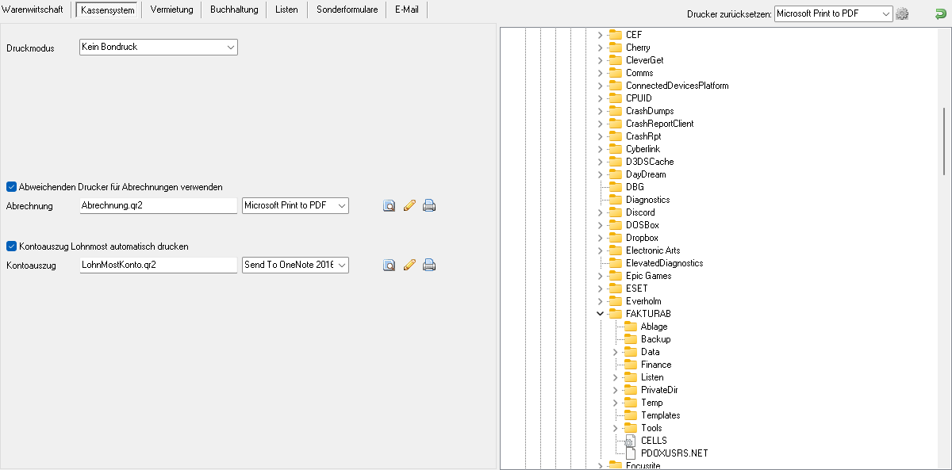Click the pencil edit icon for Abrechnung
952x470 pixels.
pos(409,206)
